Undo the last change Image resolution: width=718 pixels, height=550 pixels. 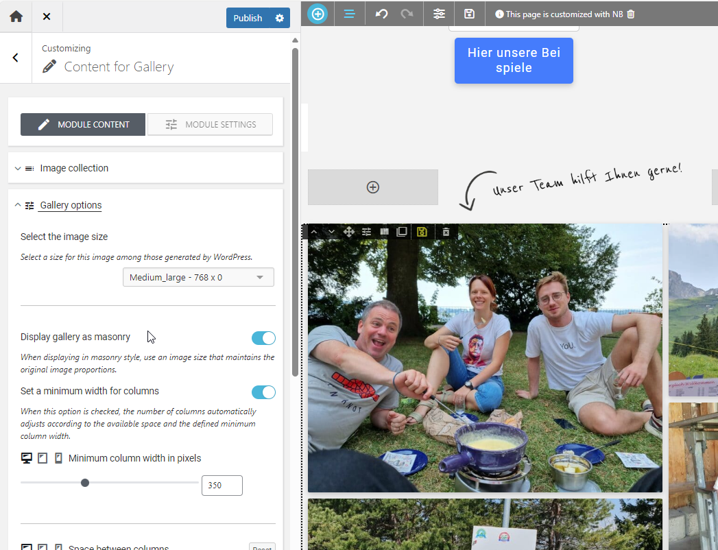(381, 14)
